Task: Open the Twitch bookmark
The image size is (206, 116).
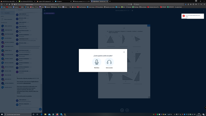Action: click(42, 7)
